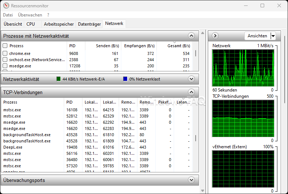Expand the Netzwerkaktivität section
288x194 pixels.
pos(191,79)
